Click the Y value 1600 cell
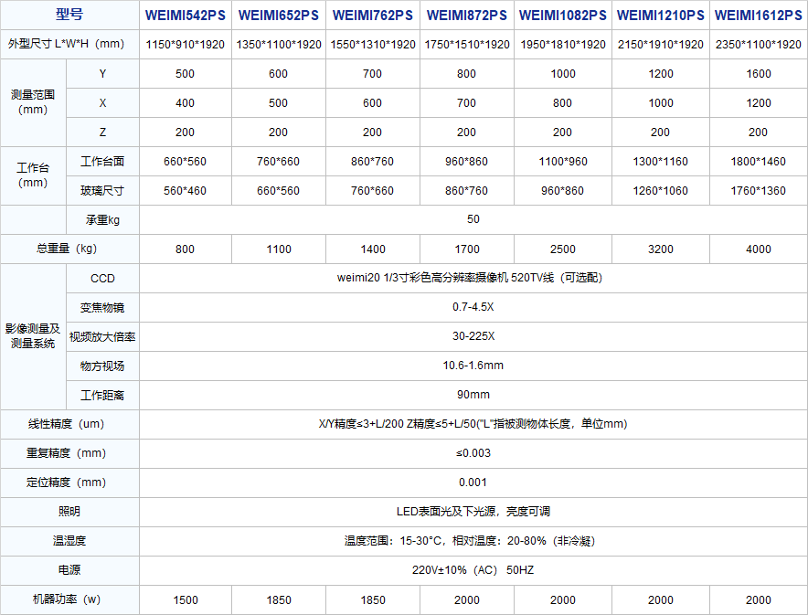This screenshot has width=808, height=615. coord(759,74)
